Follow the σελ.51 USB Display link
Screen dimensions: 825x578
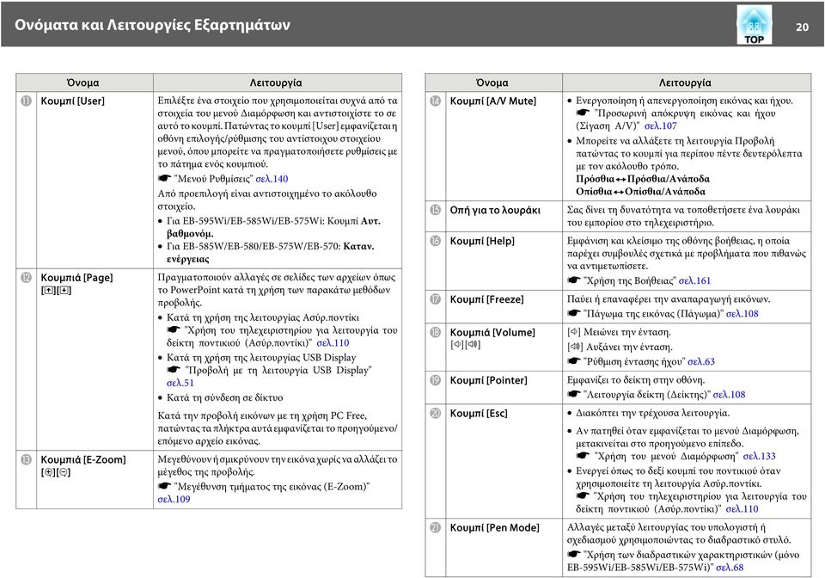[x=180, y=384]
